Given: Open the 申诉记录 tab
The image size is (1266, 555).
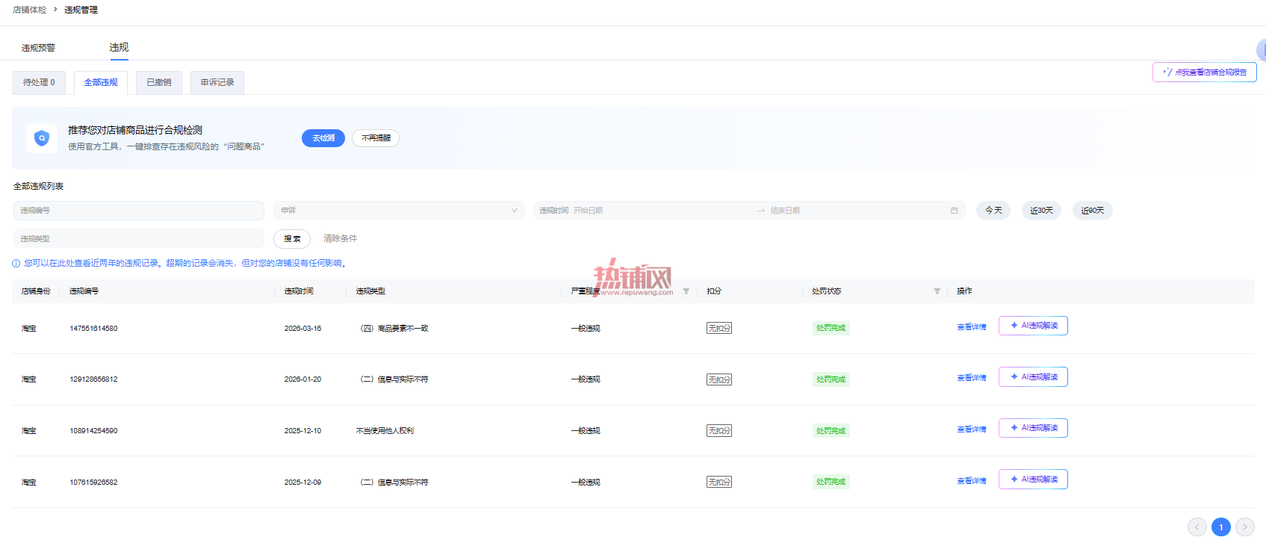Looking at the screenshot, I should [217, 82].
